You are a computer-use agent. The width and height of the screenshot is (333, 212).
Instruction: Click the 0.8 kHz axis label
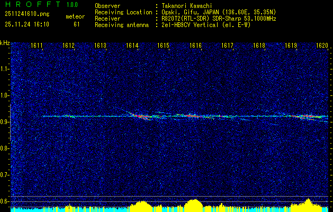pos(4,148)
